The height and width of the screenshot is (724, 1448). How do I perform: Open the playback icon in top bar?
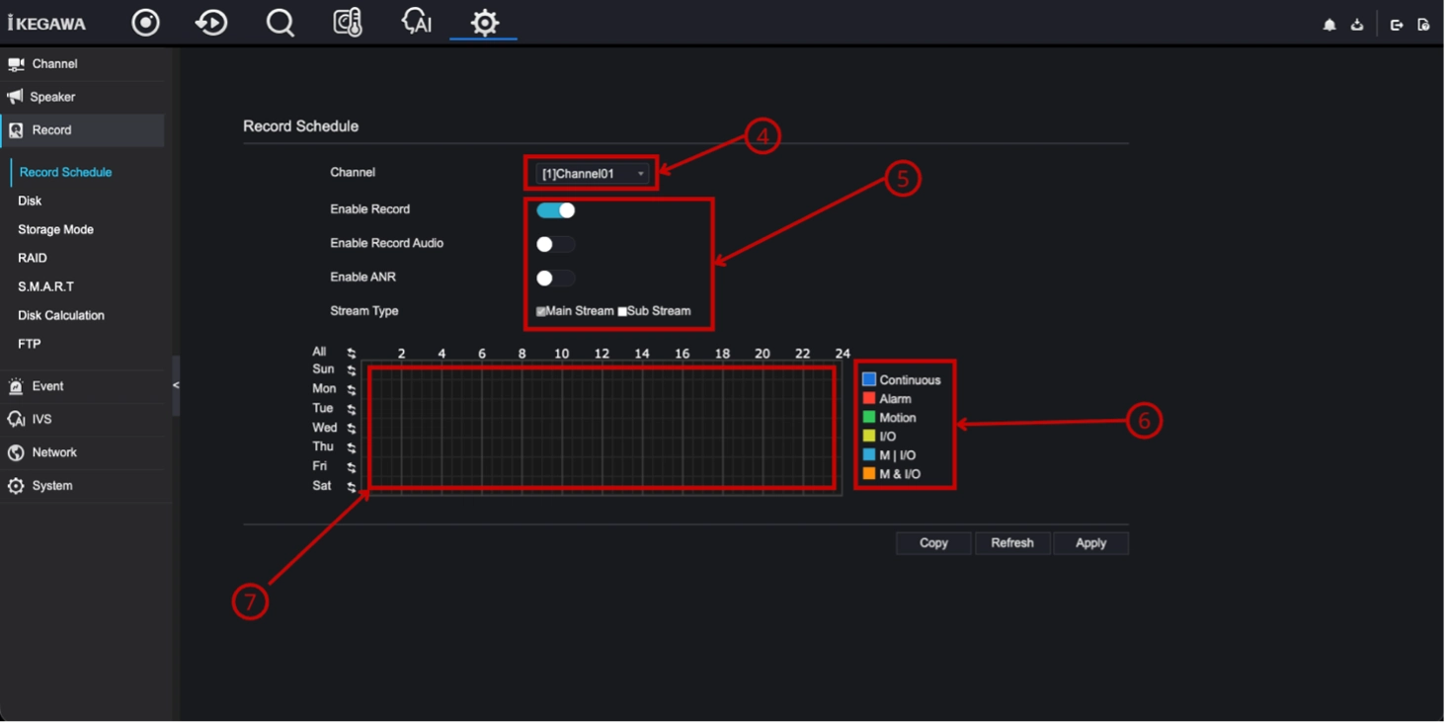click(x=212, y=23)
